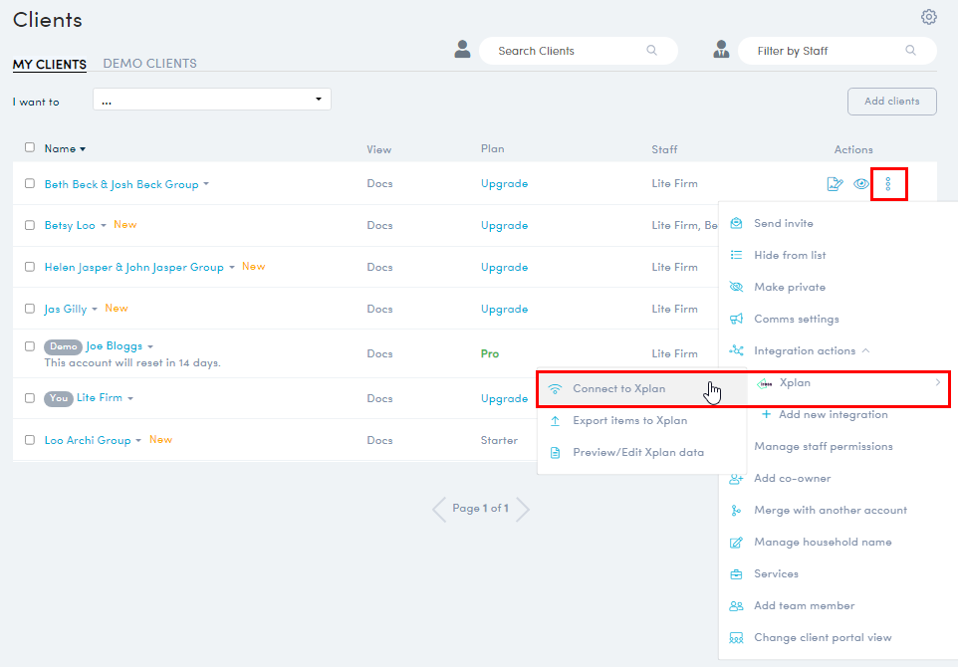The height and width of the screenshot is (667, 958).
Task: Expand the Xplan submenu arrow
Action: click(x=937, y=383)
